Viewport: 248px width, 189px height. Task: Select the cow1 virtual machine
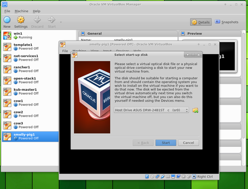pos(30,103)
